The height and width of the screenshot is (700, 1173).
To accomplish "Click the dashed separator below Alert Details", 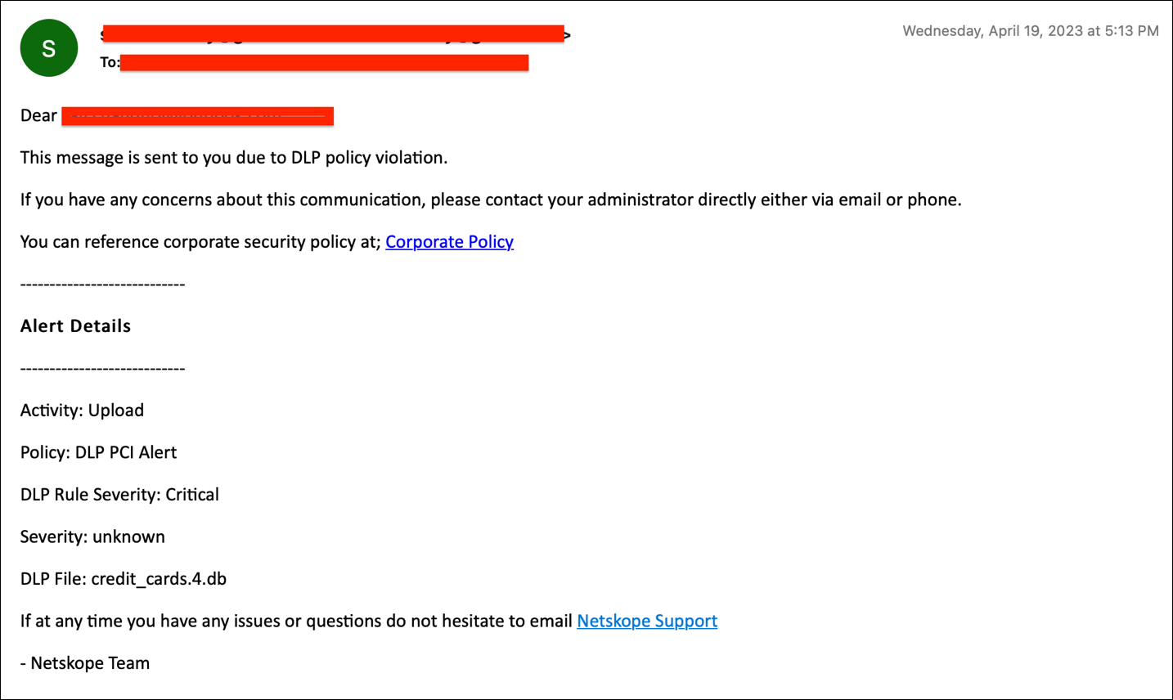I will tap(102, 369).
